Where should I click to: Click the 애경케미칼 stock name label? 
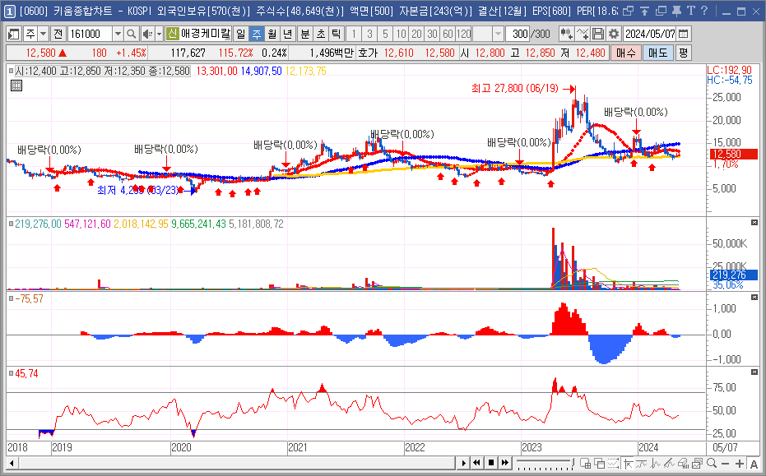(x=205, y=34)
